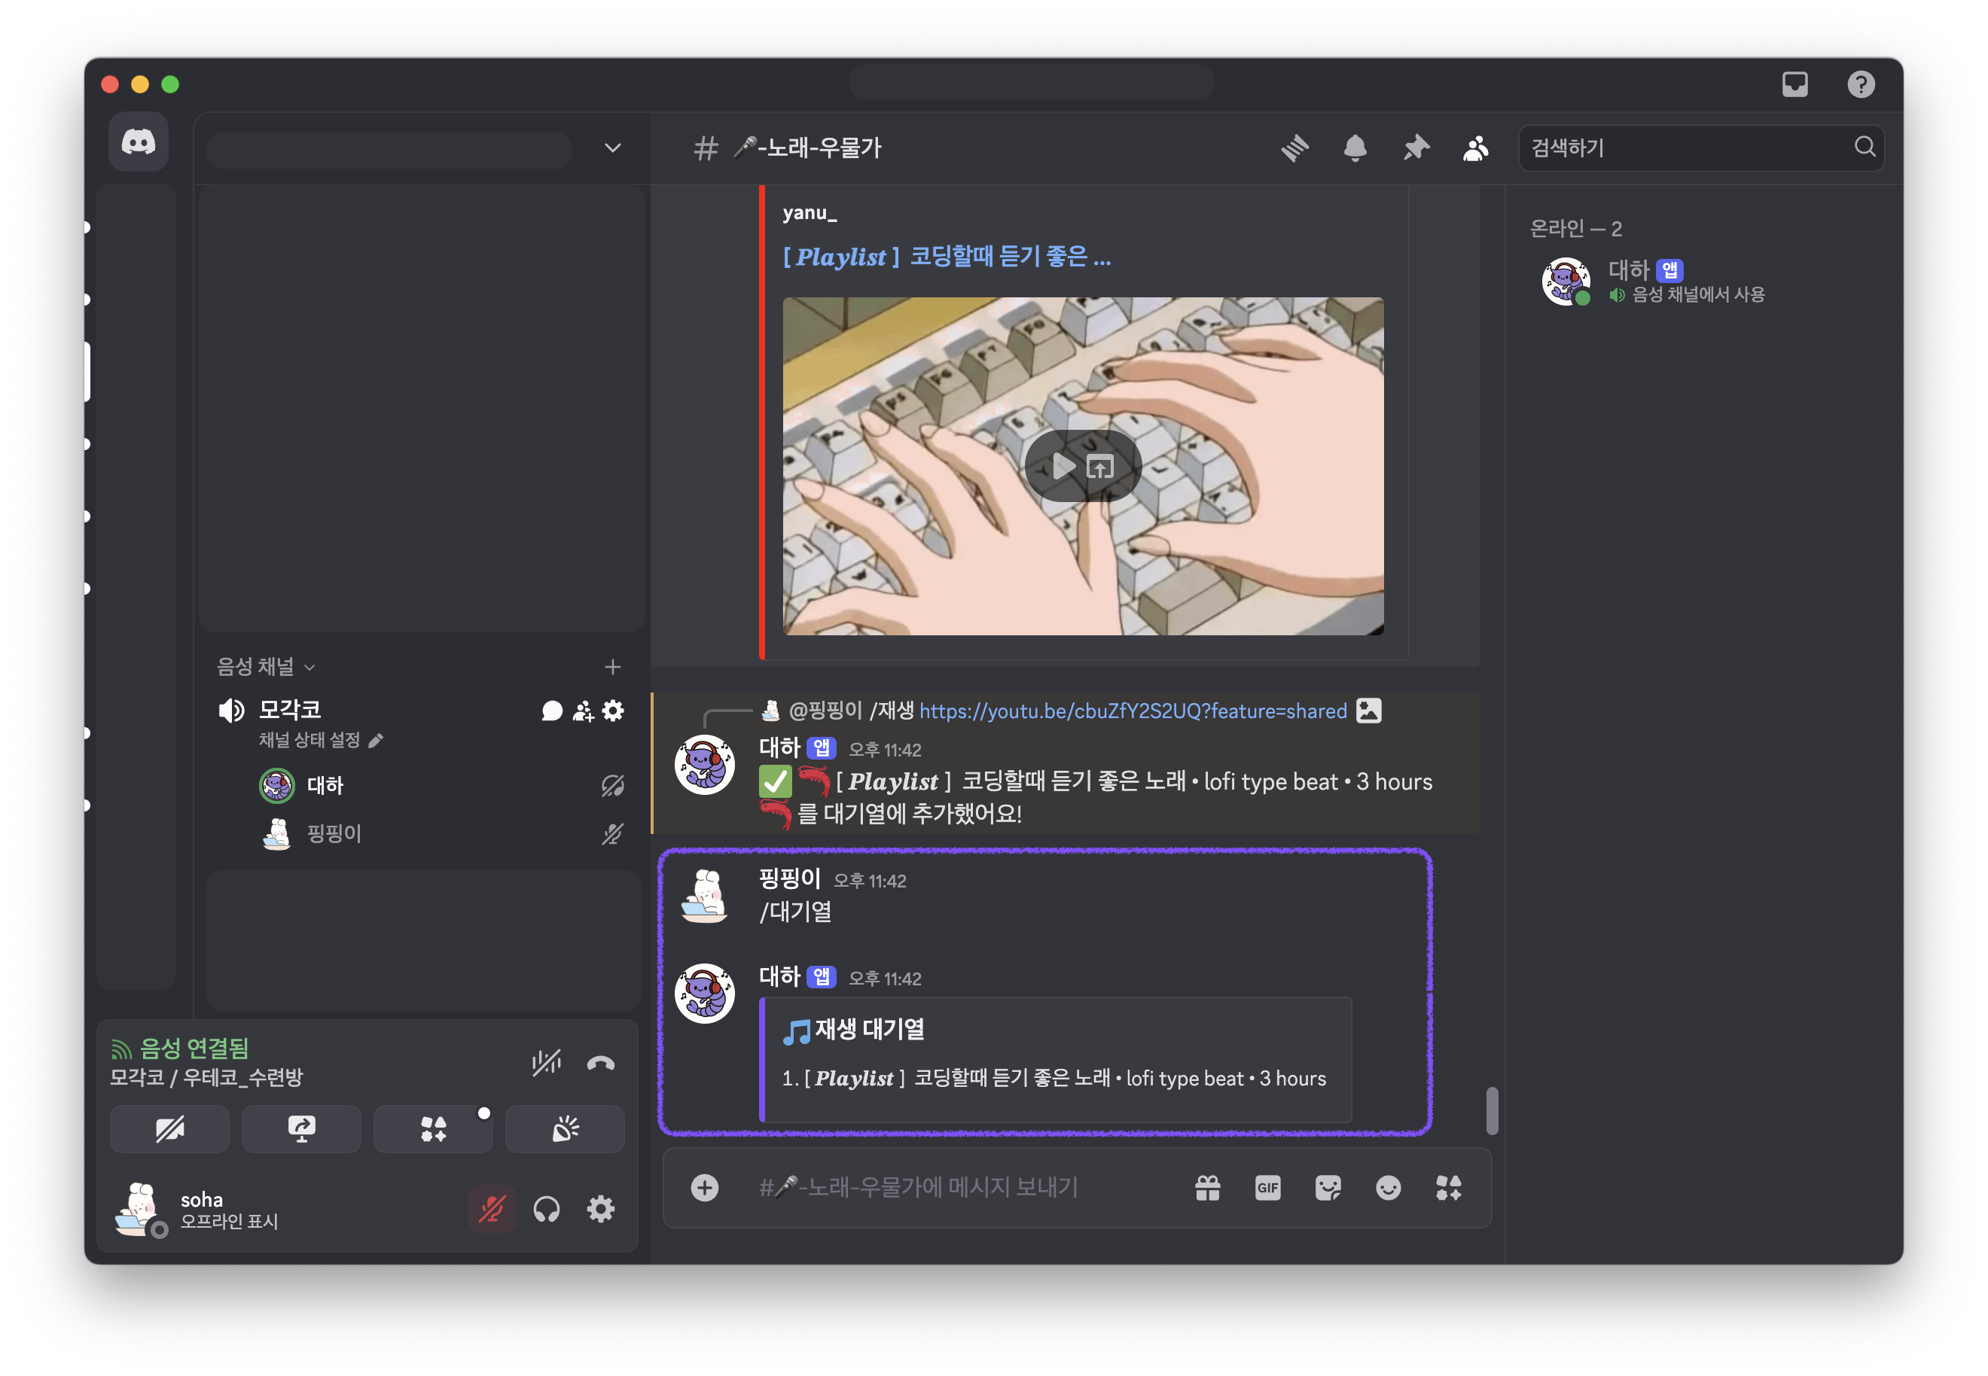Click 음성 연결됨 connection status
Screen dimensions: 1988x1376
pyautogui.click(x=180, y=1049)
